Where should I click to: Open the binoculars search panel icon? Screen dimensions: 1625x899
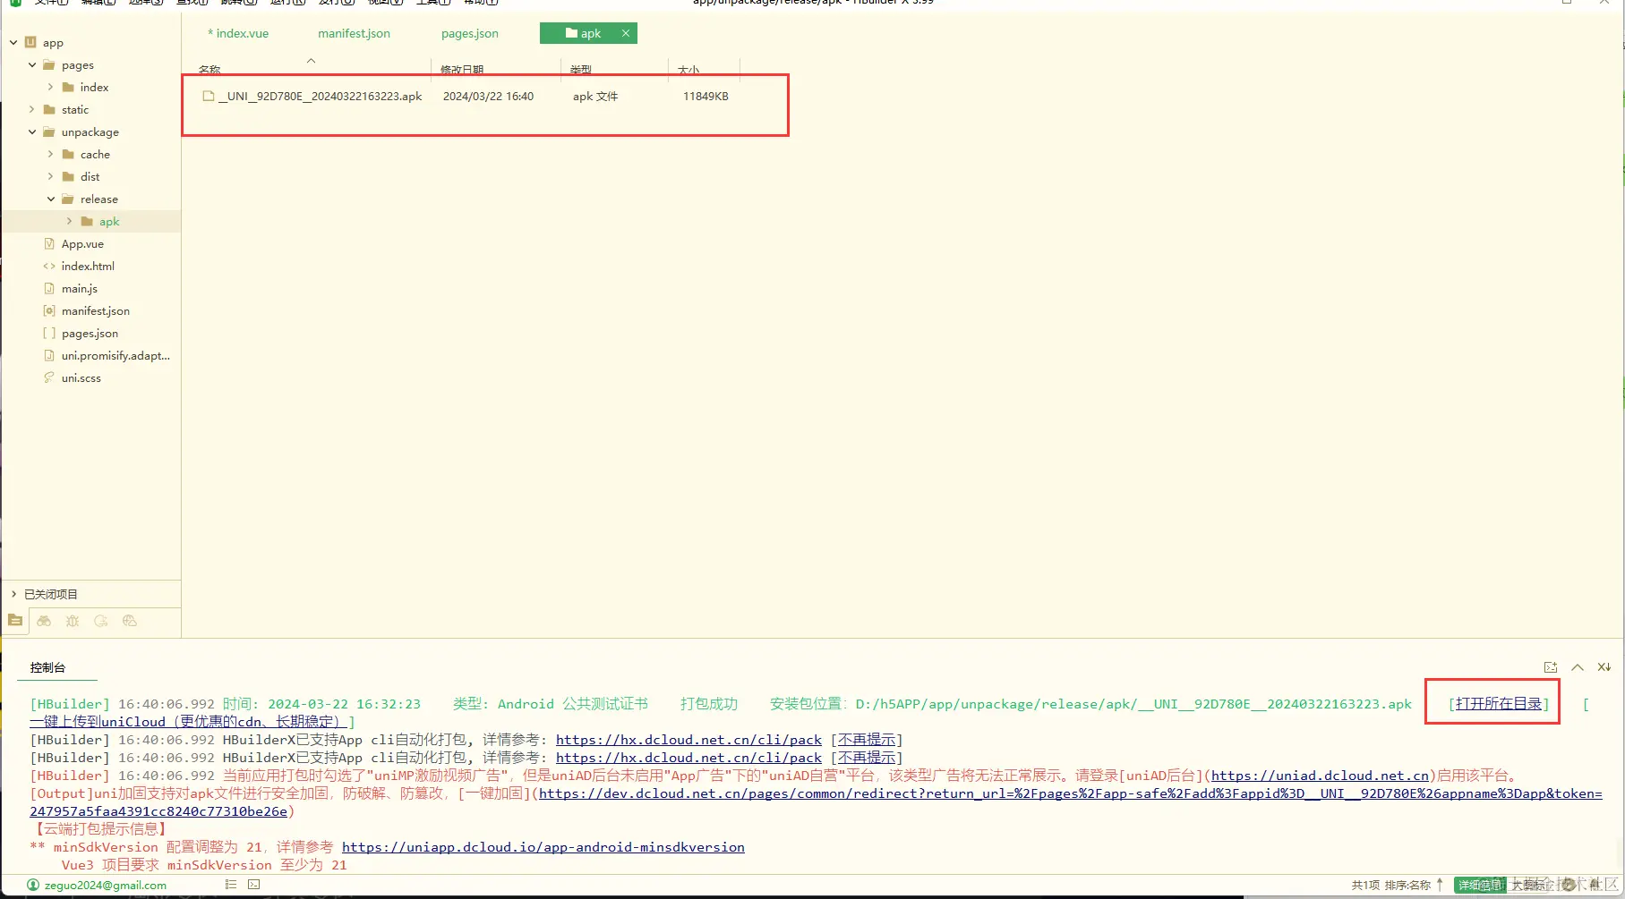point(44,621)
